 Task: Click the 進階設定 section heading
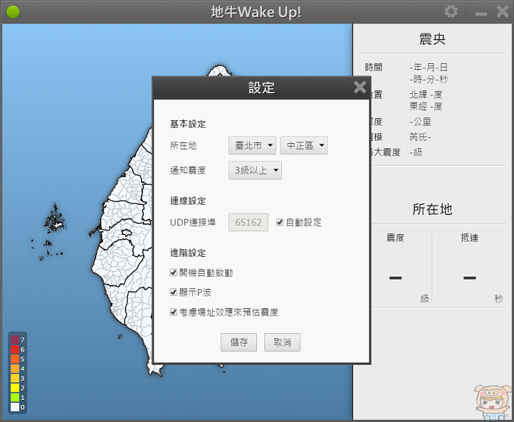[188, 252]
